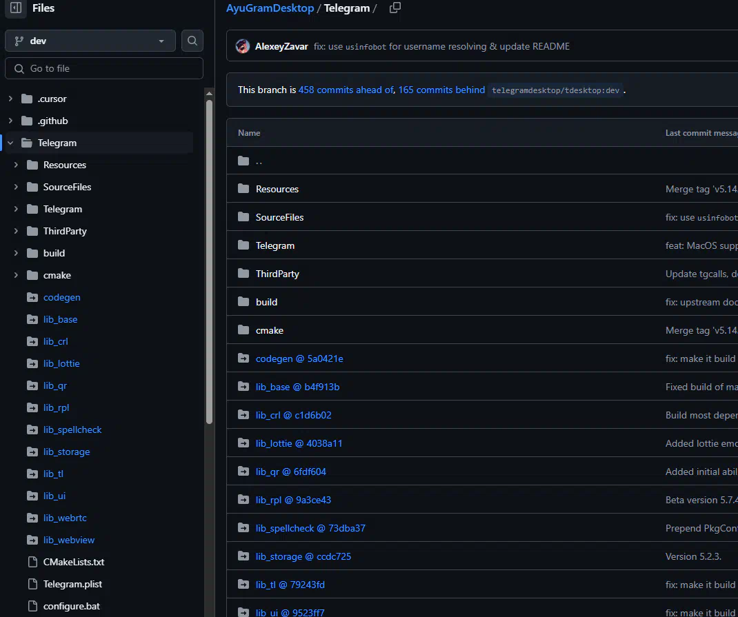Screen dimensions: 738x617
Task: Expand the build folder in sidebar tree
Action: click(16, 253)
